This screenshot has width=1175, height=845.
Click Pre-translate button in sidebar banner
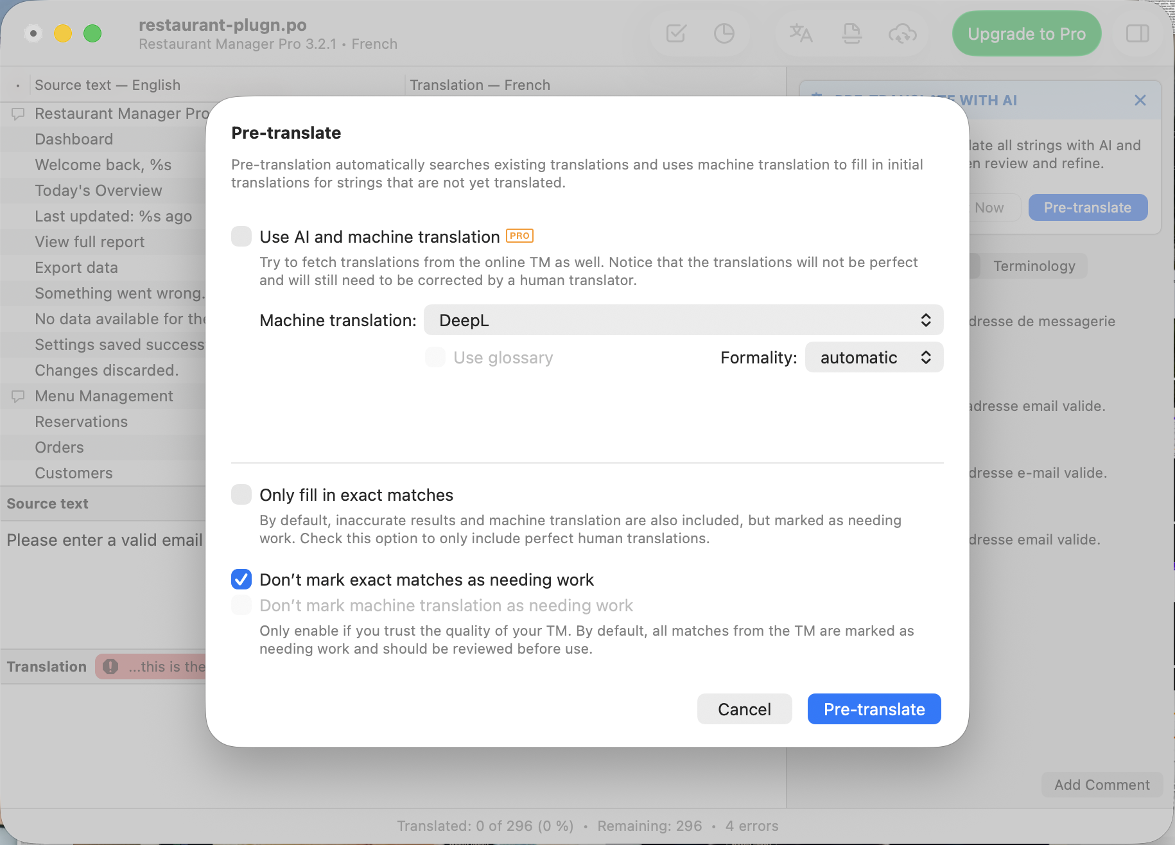click(1087, 207)
